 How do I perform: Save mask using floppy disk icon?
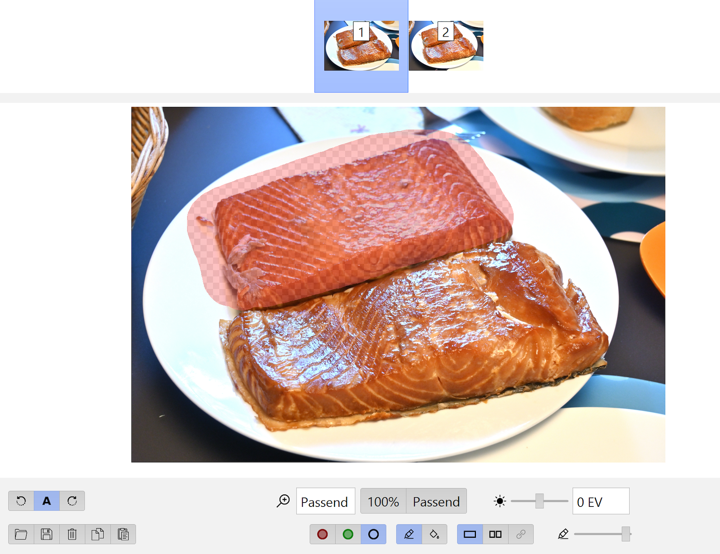pyautogui.click(x=47, y=534)
